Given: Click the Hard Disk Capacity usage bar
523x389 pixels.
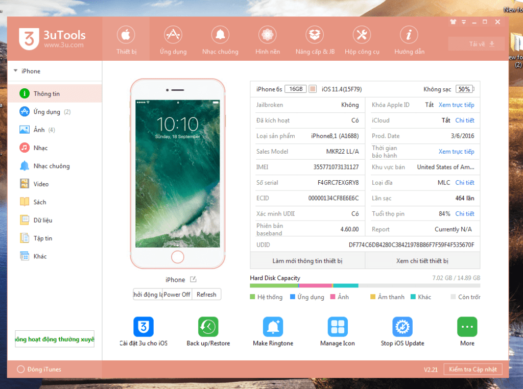Looking at the screenshot, I should 365,286.
